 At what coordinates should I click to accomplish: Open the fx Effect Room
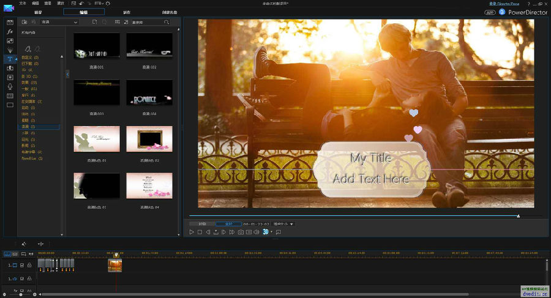point(10,31)
